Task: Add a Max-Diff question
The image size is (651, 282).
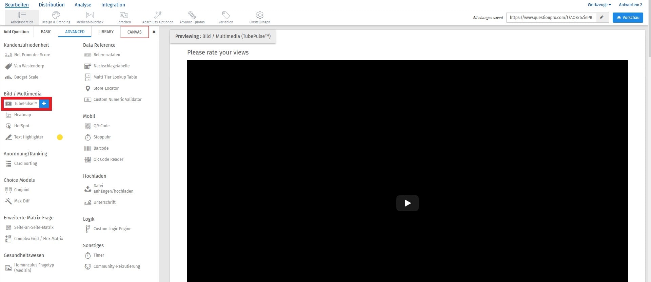Action: [18, 201]
